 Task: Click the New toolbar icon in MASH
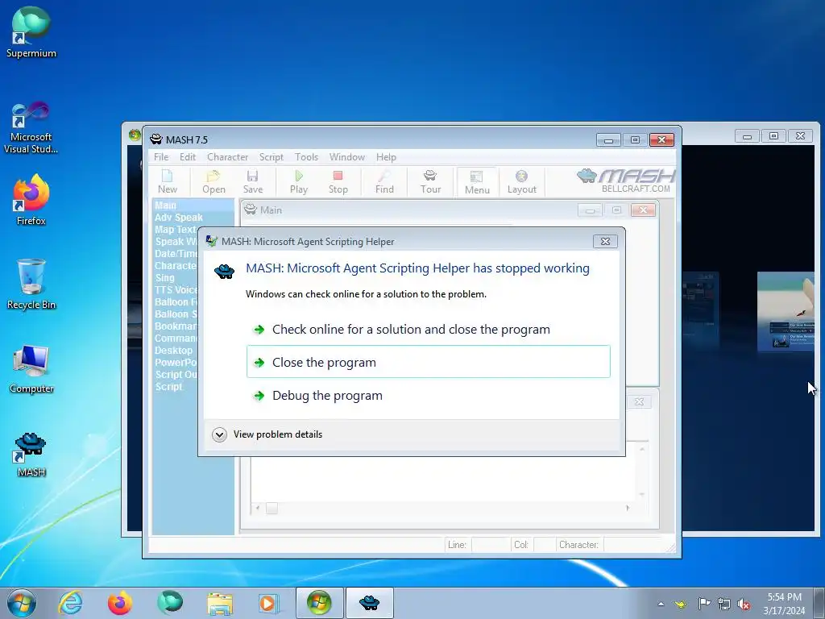(168, 181)
